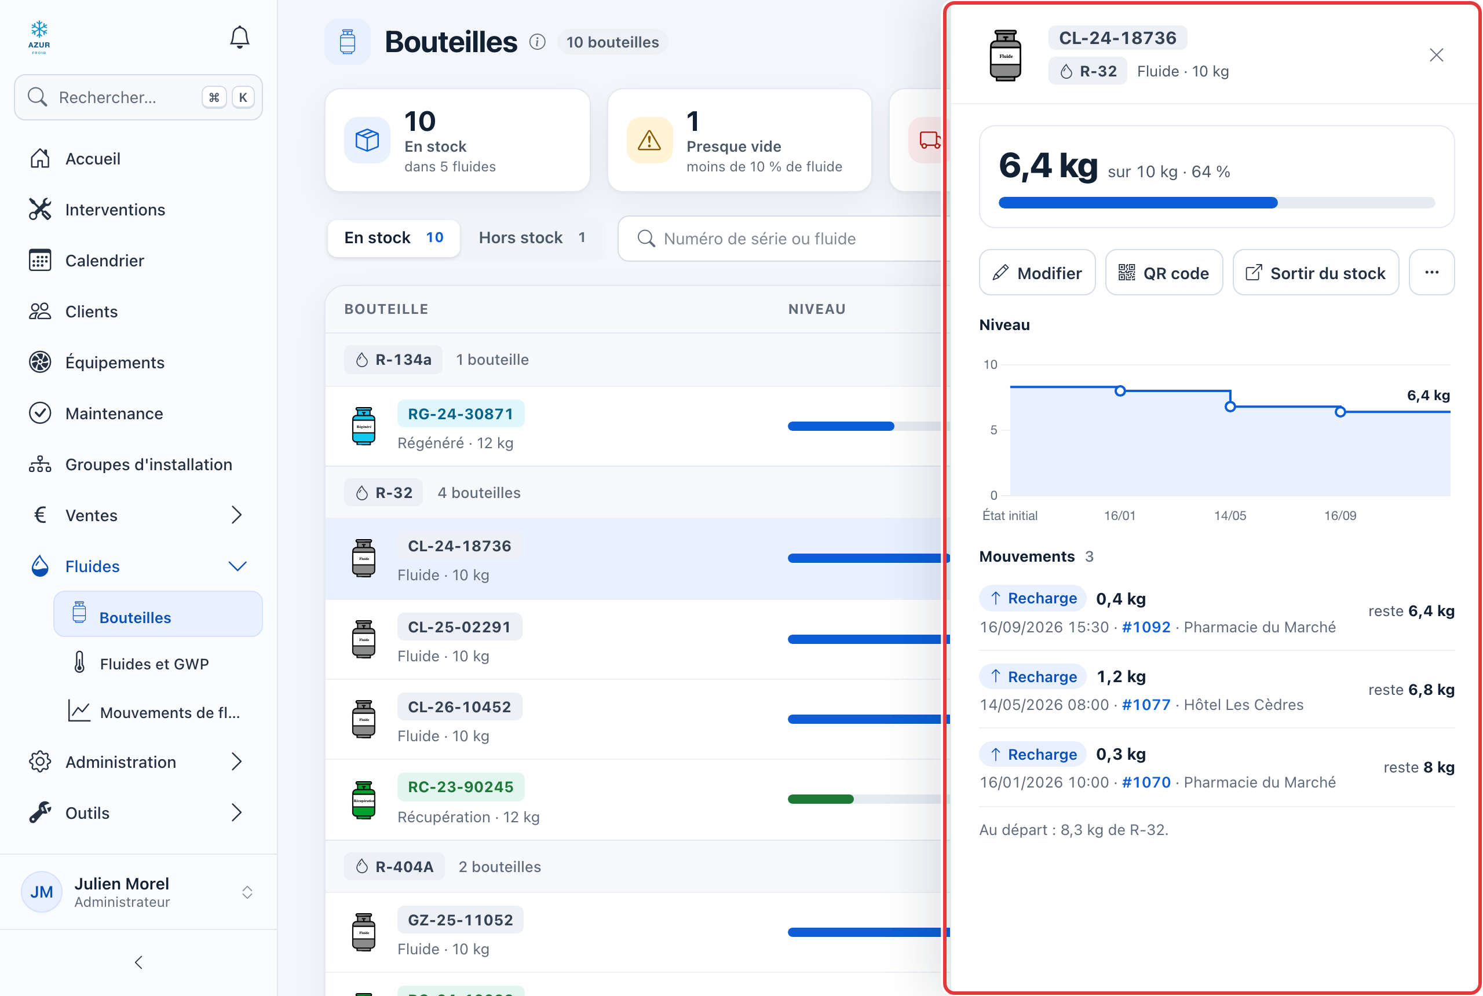Click the En stock box card icon
The height and width of the screenshot is (996, 1483).
367,140
